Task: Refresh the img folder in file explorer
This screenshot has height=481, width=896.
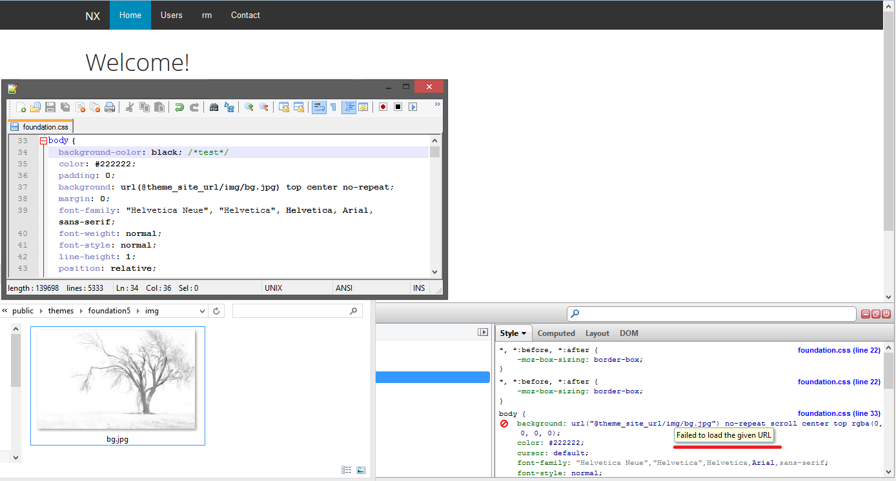Action: pyautogui.click(x=216, y=311)
